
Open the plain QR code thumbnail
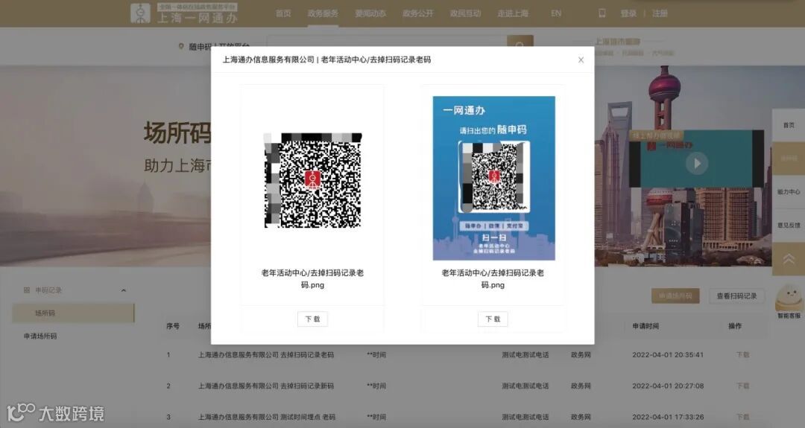(312, 180)
